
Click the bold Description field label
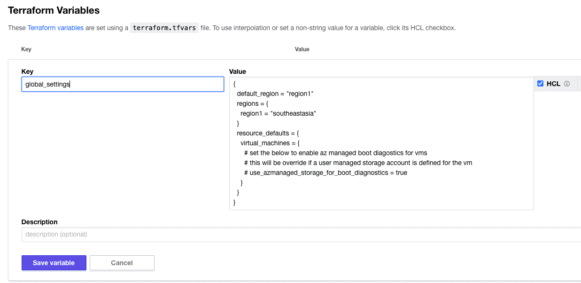[39, 222]
